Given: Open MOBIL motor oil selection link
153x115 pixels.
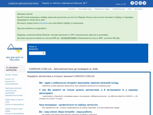Looking at the screenshot, I should point(14,111).
